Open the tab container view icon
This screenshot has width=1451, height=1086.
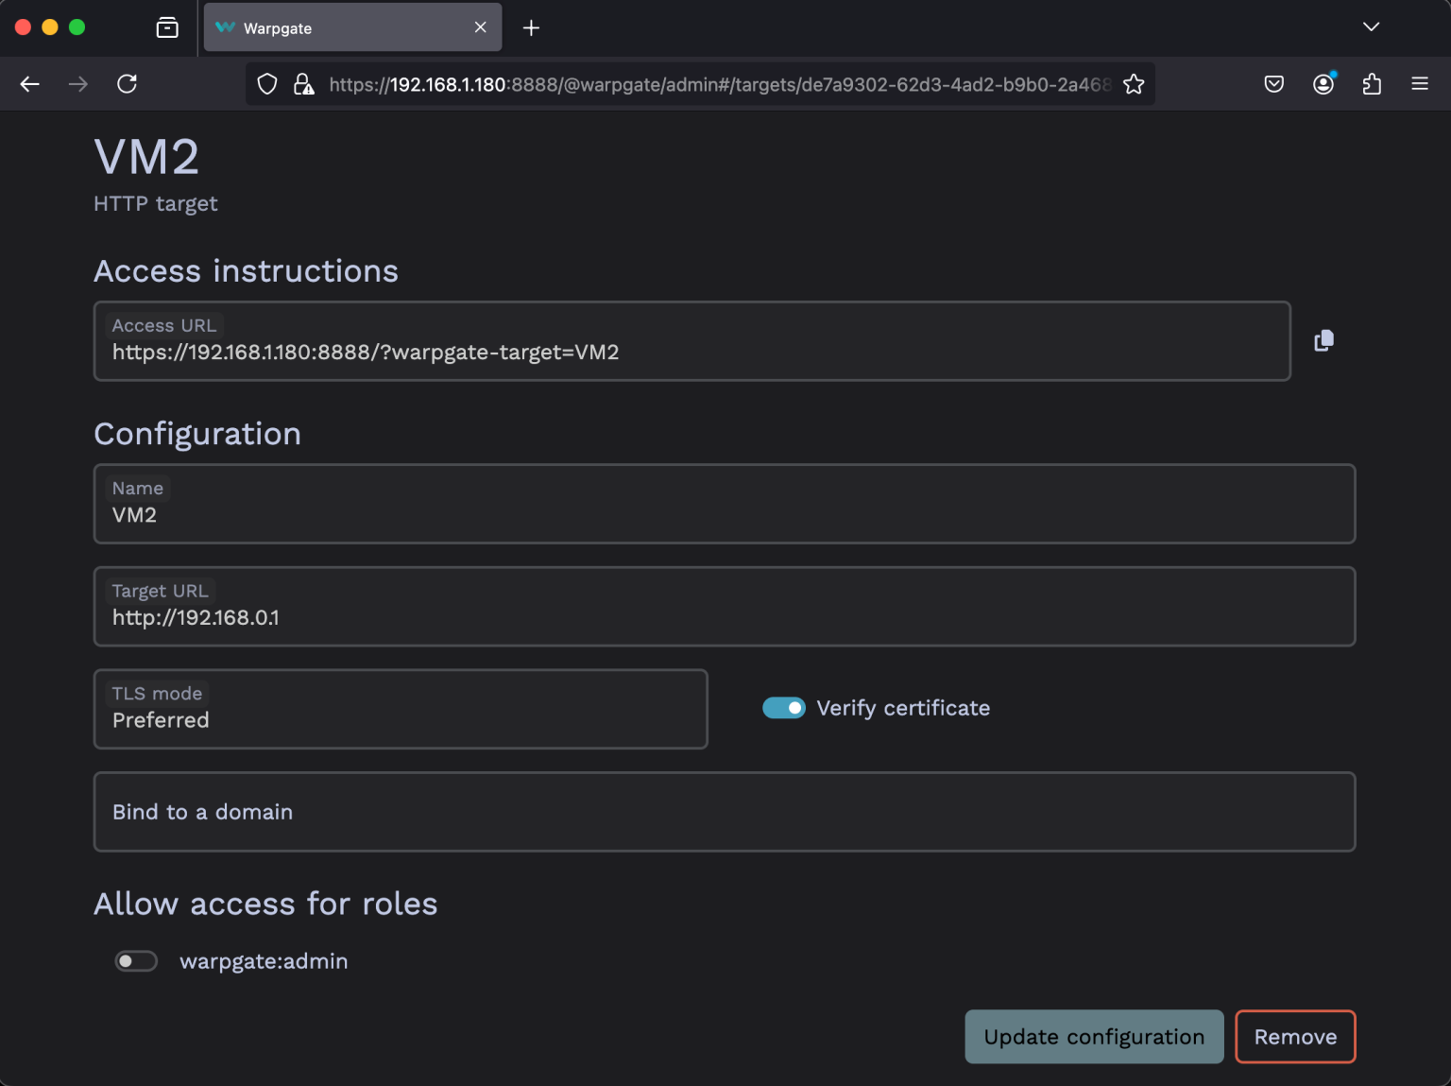[x=166, y=27]
